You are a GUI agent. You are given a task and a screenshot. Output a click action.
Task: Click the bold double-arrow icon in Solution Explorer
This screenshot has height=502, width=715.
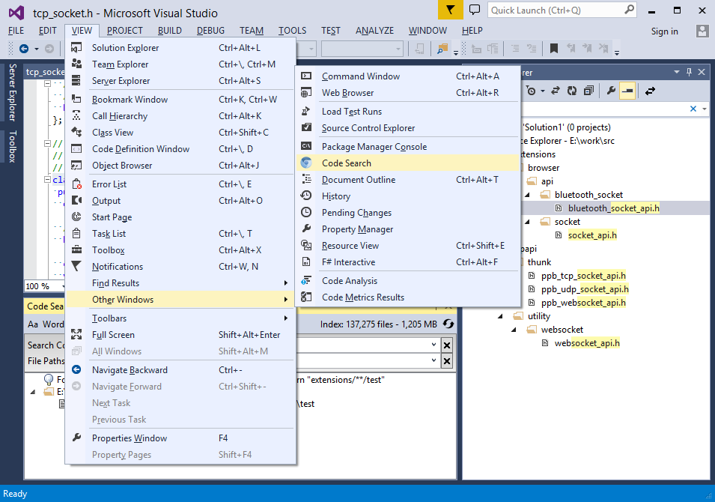pyautogui.click(x=650, y=91)
